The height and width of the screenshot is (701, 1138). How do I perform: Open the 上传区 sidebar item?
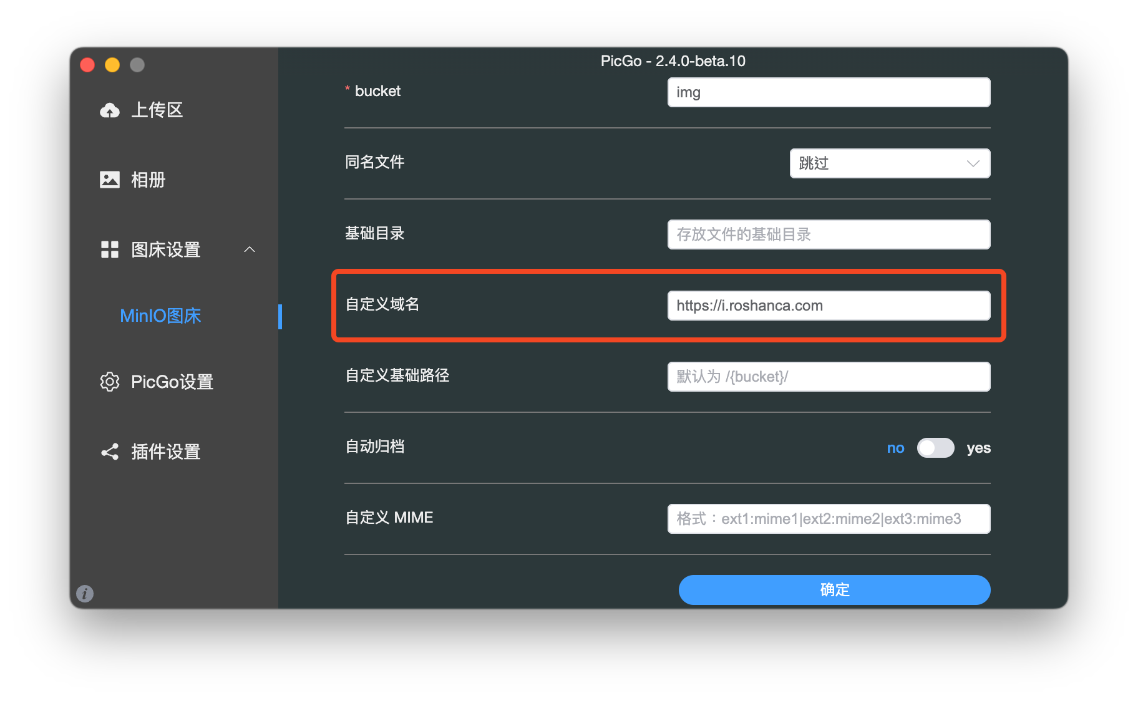157,110
